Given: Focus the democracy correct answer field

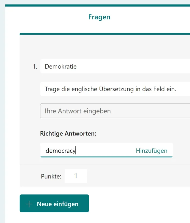Looking at the screenshot, I should coord(89,151).
